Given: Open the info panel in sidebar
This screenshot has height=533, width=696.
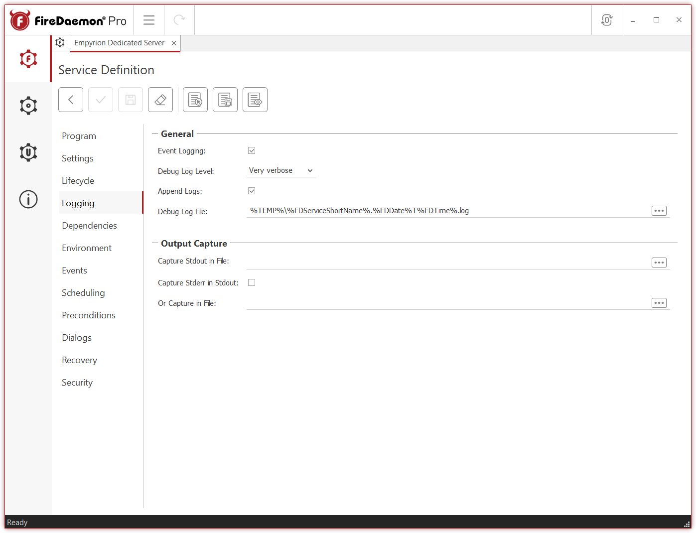Looking at the screenshot, I should point(28,199).
